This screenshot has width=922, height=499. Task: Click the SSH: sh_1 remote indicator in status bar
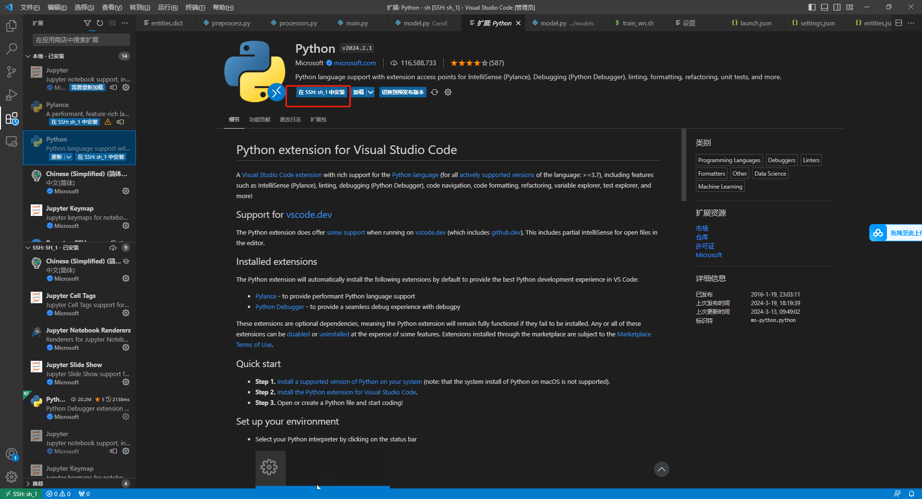(22, 494)
